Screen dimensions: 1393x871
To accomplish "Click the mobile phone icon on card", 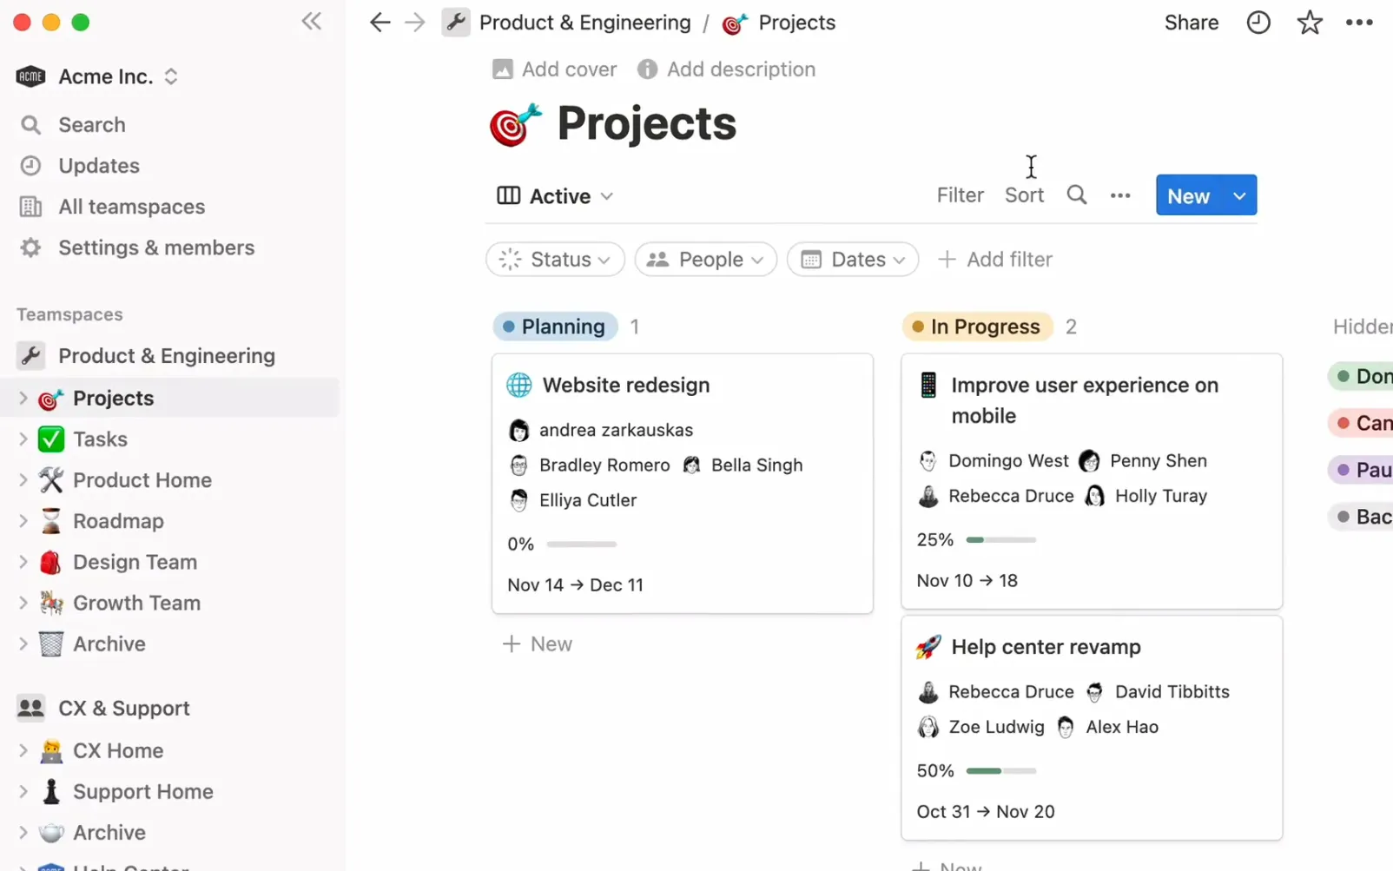I will point(928,385).
